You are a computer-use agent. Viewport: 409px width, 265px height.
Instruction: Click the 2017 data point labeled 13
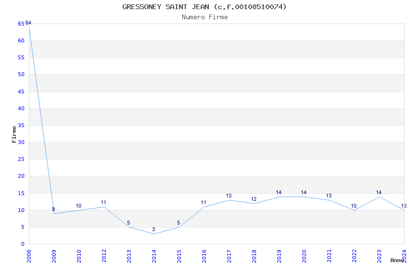pos(229,200)
